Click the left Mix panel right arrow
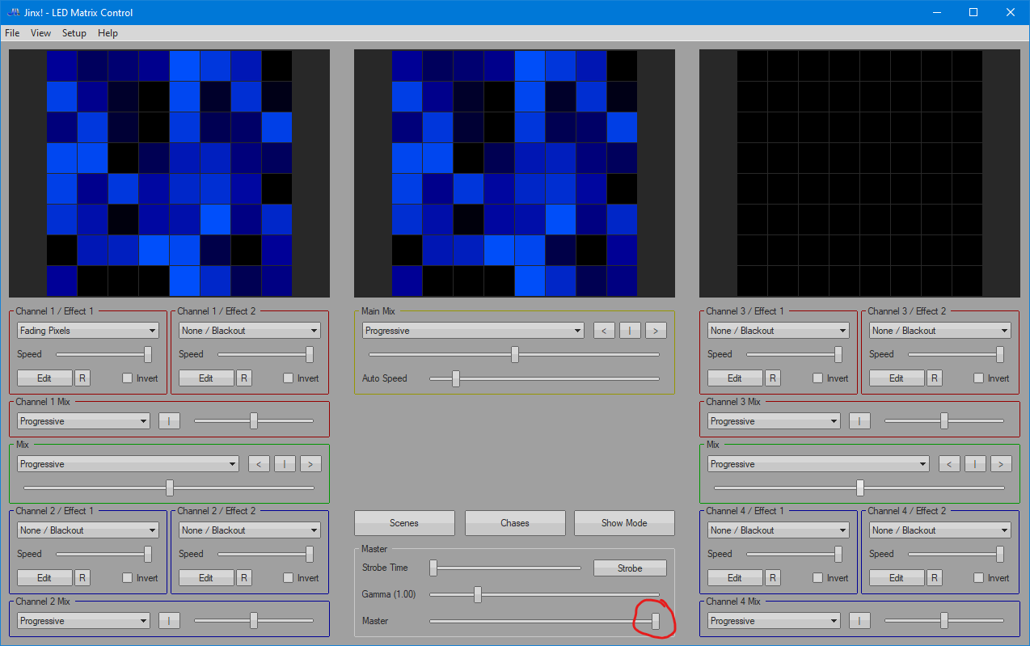This screenshot has width=1030, height=646. tap(310, 464)
